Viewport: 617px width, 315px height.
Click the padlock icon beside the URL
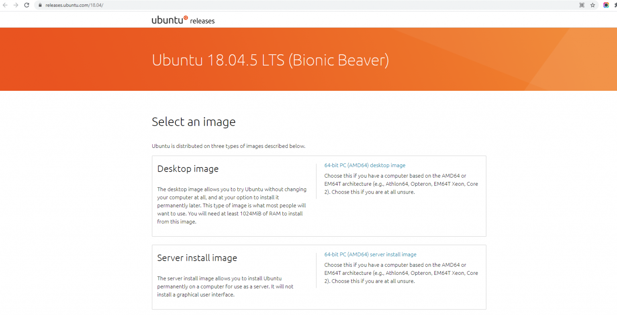pyautogui.click(x=40, y=5)
